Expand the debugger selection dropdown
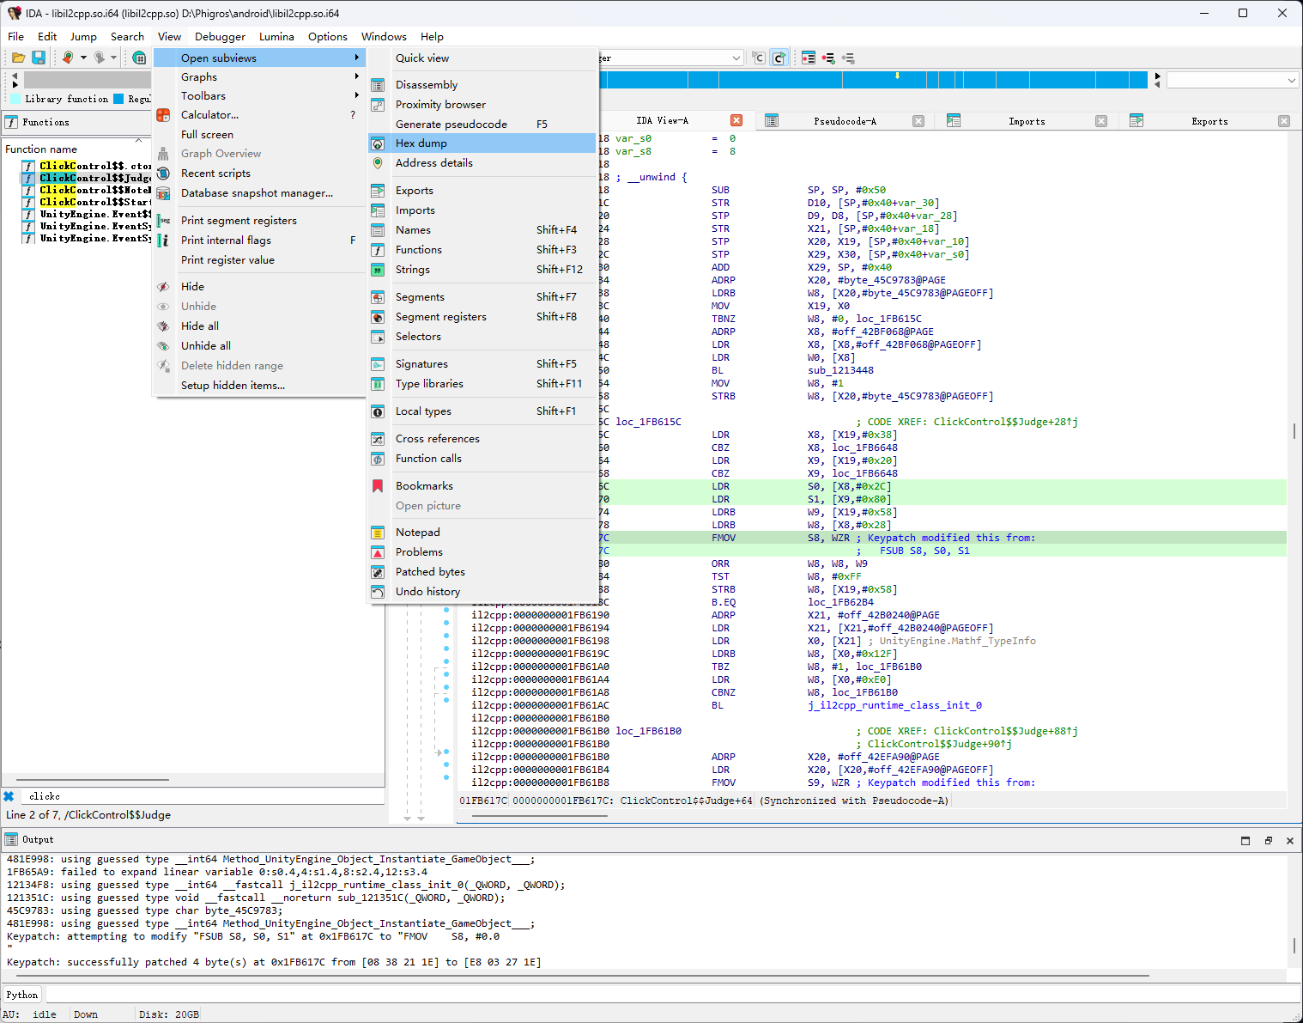This screenshot has width=1303, height=1023. click(736, 58)
